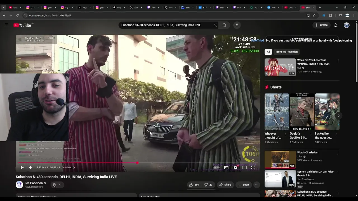This screenshot has width=358, height=201.
Task: Open the Shorts section logo icon
Action: tap(267, 87)
